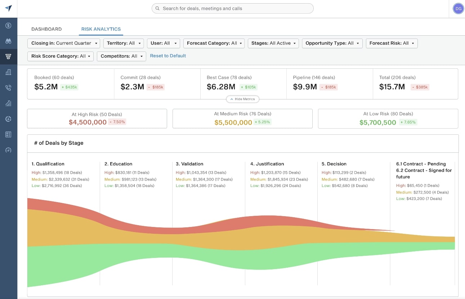Viewport: 465px width, 299px height.
Task: Select the Risk Analytics tab
Action: [x=101, y=29]
